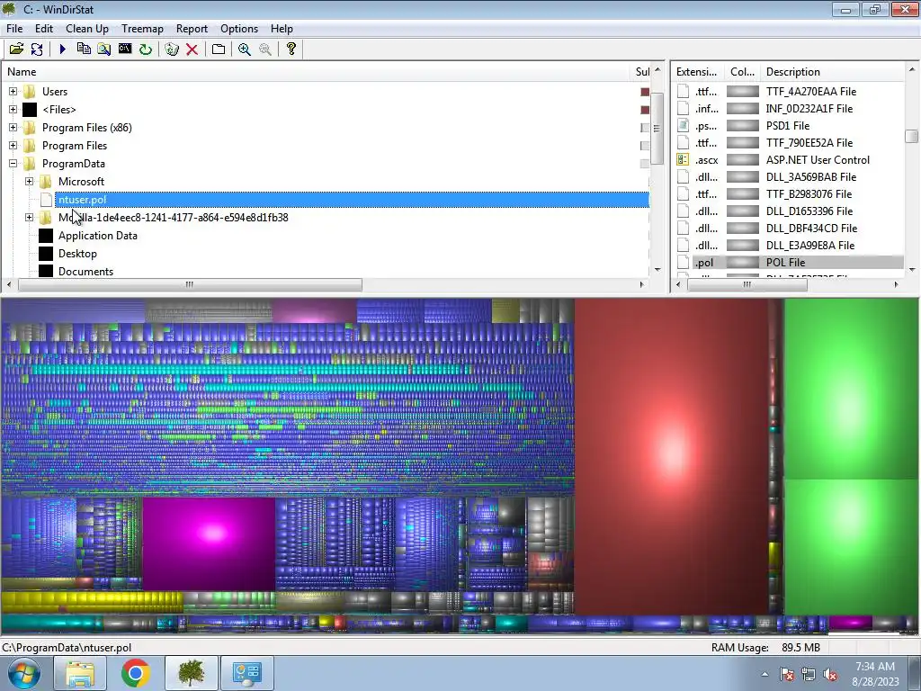Viewport: 921px width, 691px height.
Task: Click the Open drive toolbar icon
Action: pos(16,49)
